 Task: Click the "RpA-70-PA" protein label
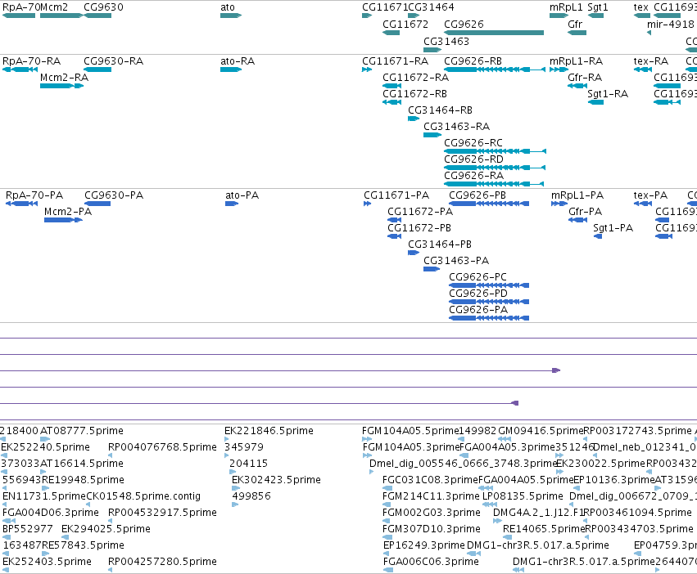[34, 195]
